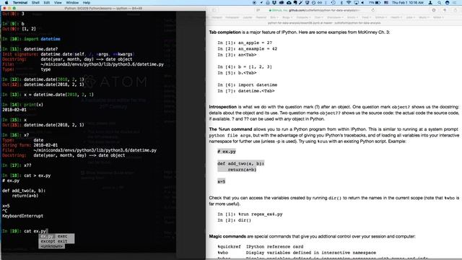Click 'KeyboardInterrupt' text in terminal
This screenshot has height=260, width=462.
coord(22,216)
